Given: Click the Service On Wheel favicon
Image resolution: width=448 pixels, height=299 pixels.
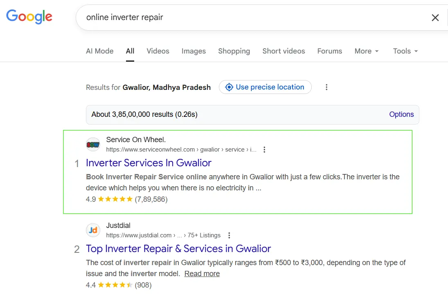Looking at the screenshot, I should click(93, 145).
